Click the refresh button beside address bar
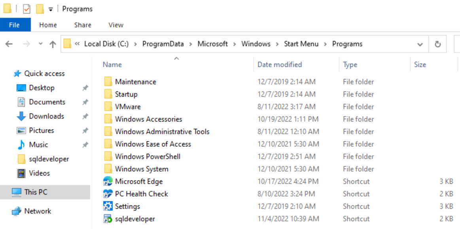460x229 pixels. click(x=437, y=44)
